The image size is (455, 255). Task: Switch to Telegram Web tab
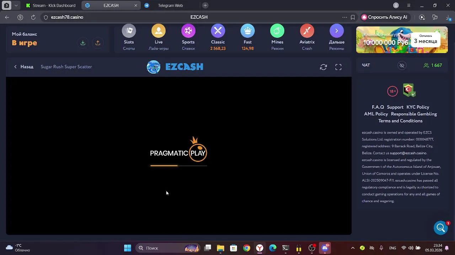tap(170, 5)
